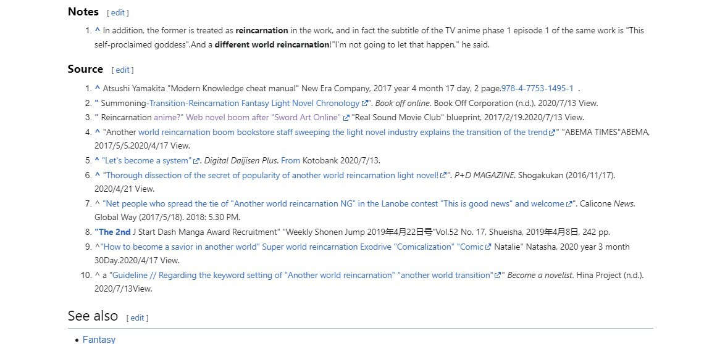Edit the Source section

pos(122,70)
